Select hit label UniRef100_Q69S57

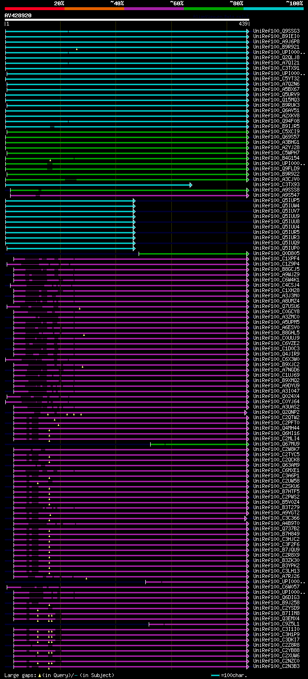click(276, 137)
